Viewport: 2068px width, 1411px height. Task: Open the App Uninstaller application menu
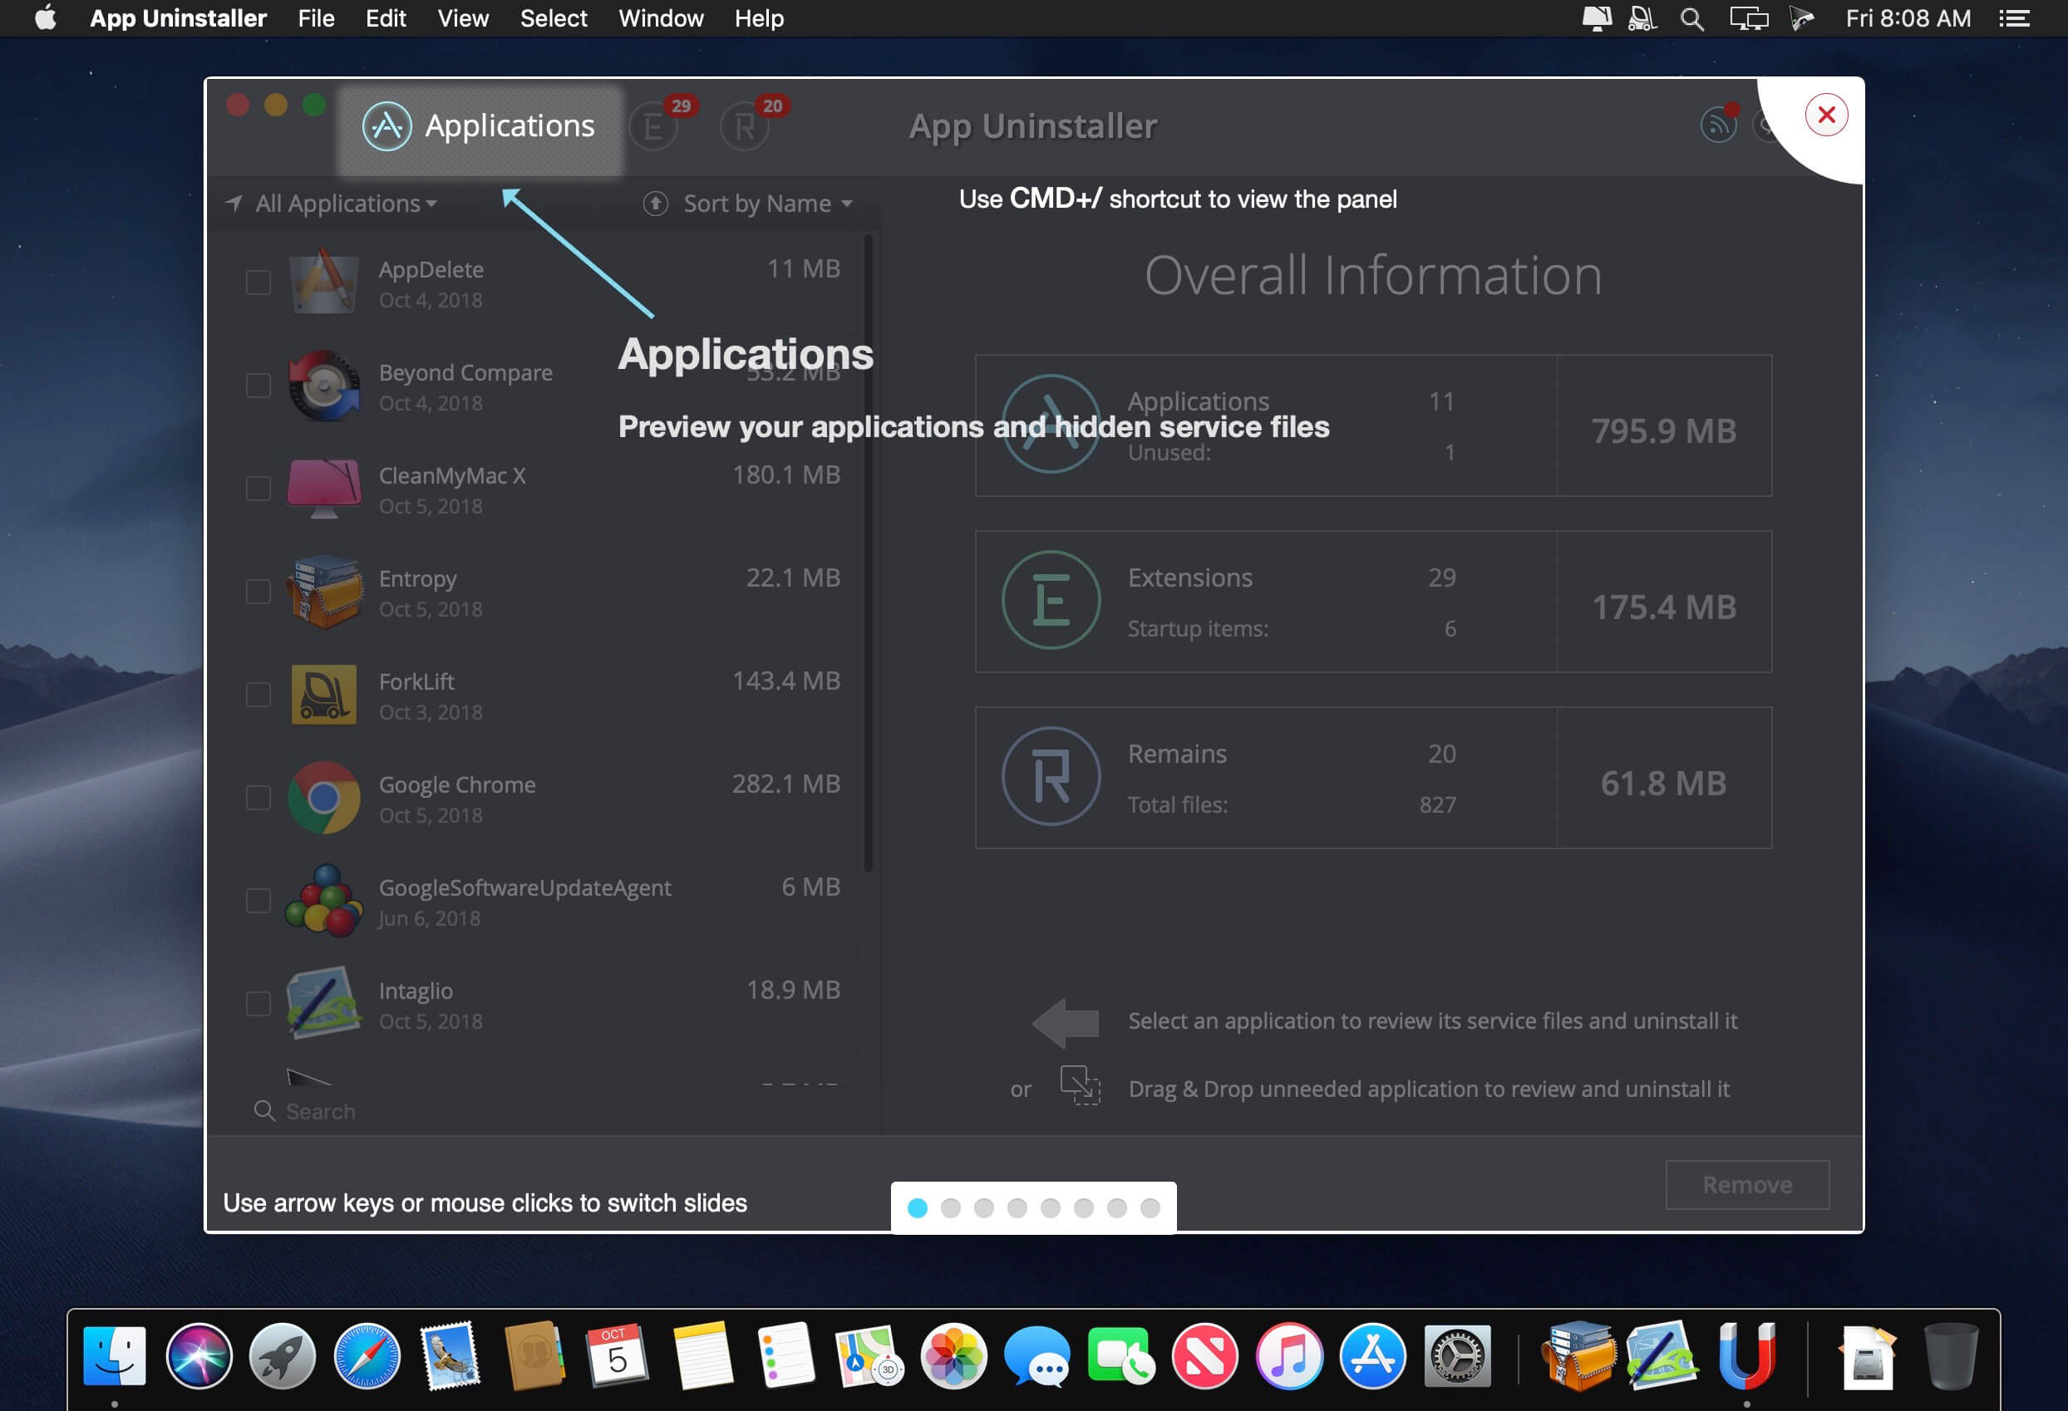178,18
